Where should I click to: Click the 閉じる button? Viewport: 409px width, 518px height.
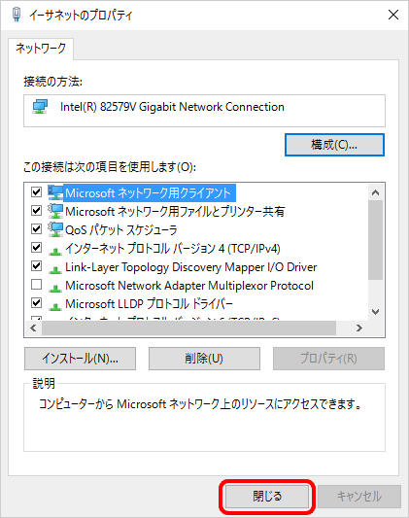pyautogui.click(x=267, y=497)
